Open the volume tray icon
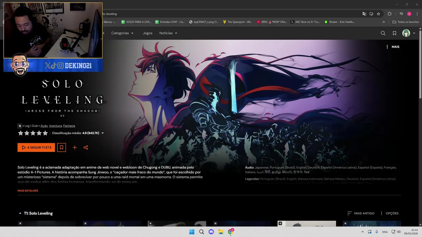Viewport: 422px width, 237px height. pyautogui.click(x=399, y=232)
